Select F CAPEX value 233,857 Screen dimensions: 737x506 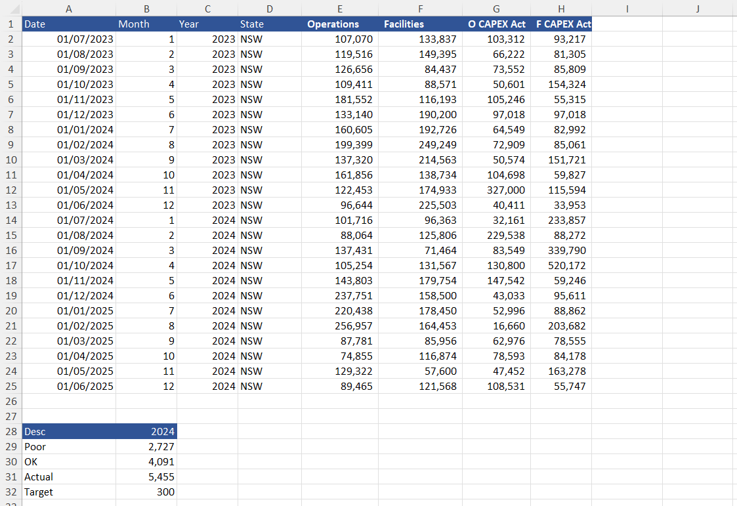pyautogui.click(x=561, y=221)
